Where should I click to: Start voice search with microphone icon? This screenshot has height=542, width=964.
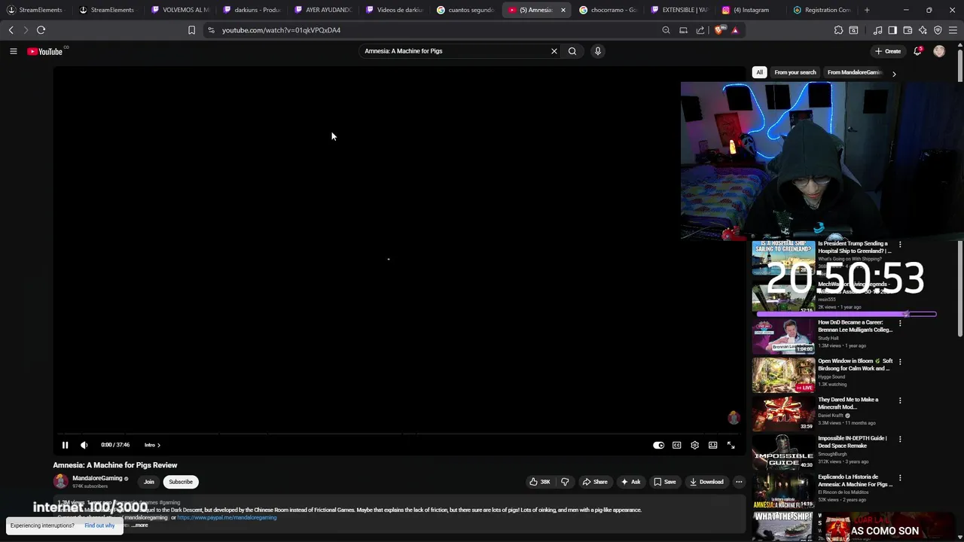(598, 51)
